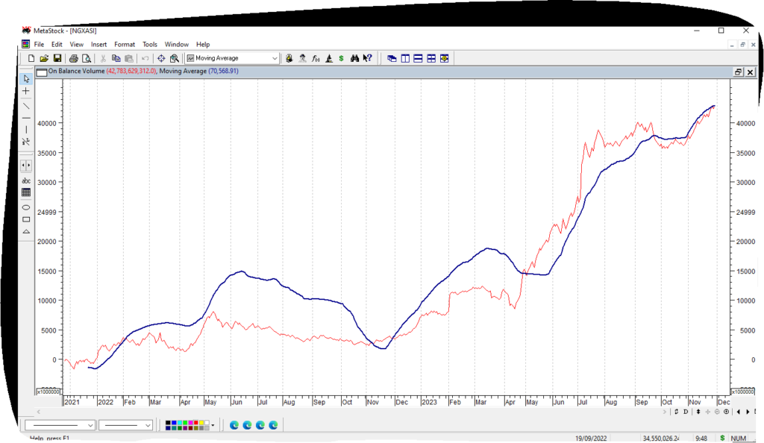
Task: Choose the ellipse drawing tool
Action: click(26, 207)
